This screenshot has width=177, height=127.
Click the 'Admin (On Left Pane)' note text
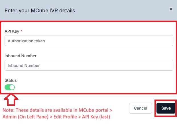[26, 117]
